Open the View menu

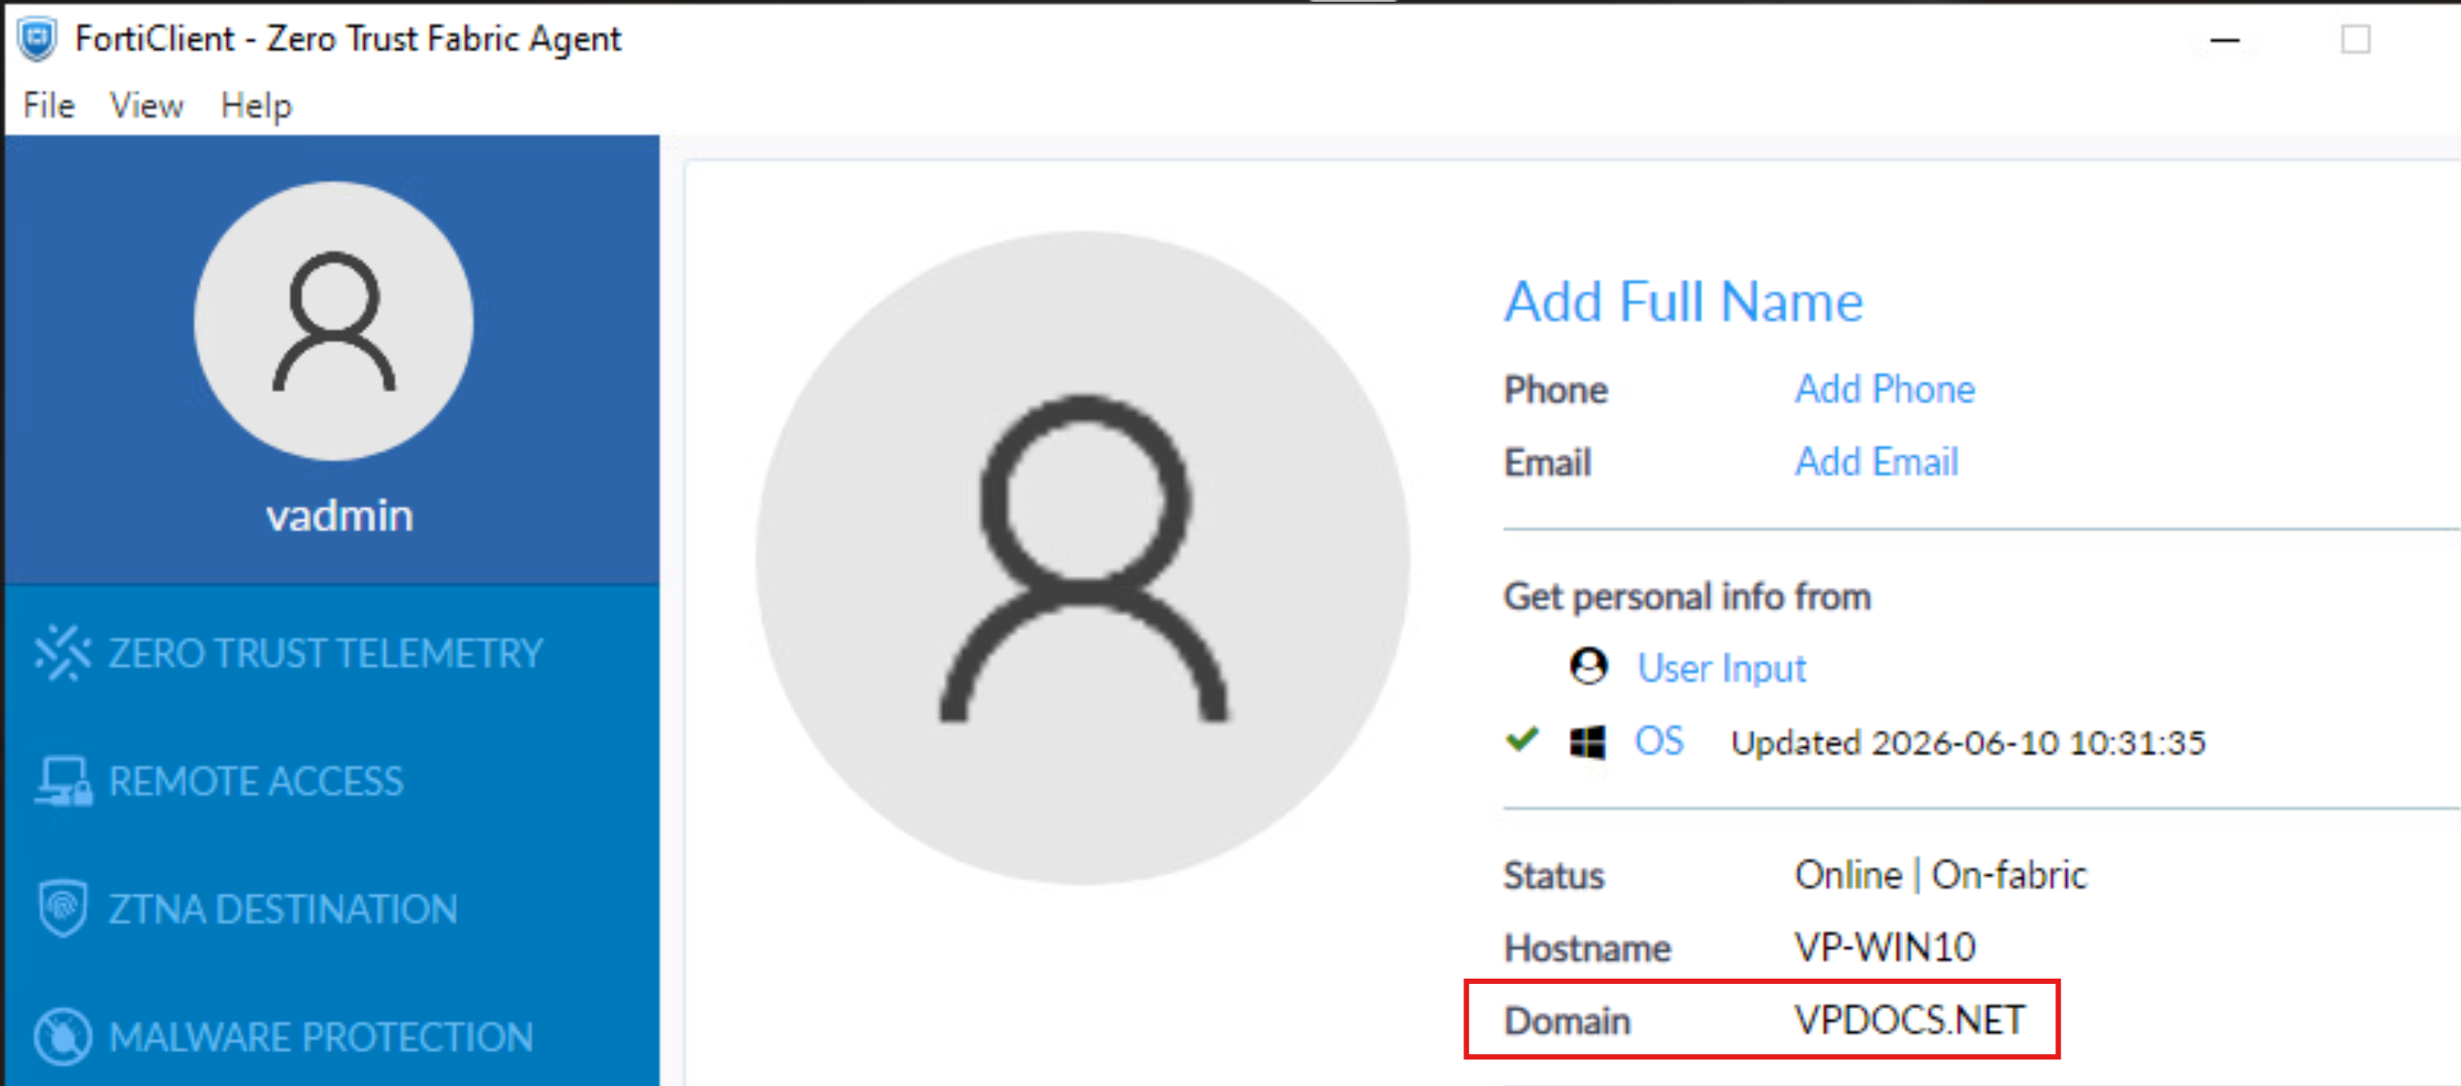(x=146, y=105)
